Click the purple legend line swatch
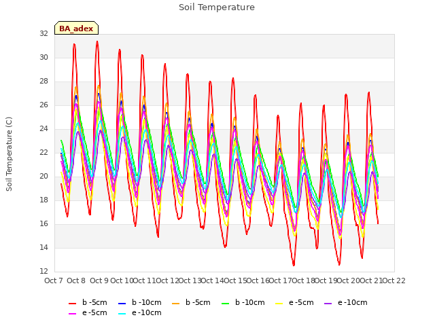The width and height of the screenshot is (435, 326). (328, 304)
